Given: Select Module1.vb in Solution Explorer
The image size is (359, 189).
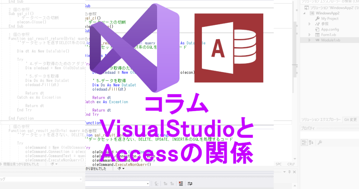Looking at the screenshot, I should tap(330, 40).
